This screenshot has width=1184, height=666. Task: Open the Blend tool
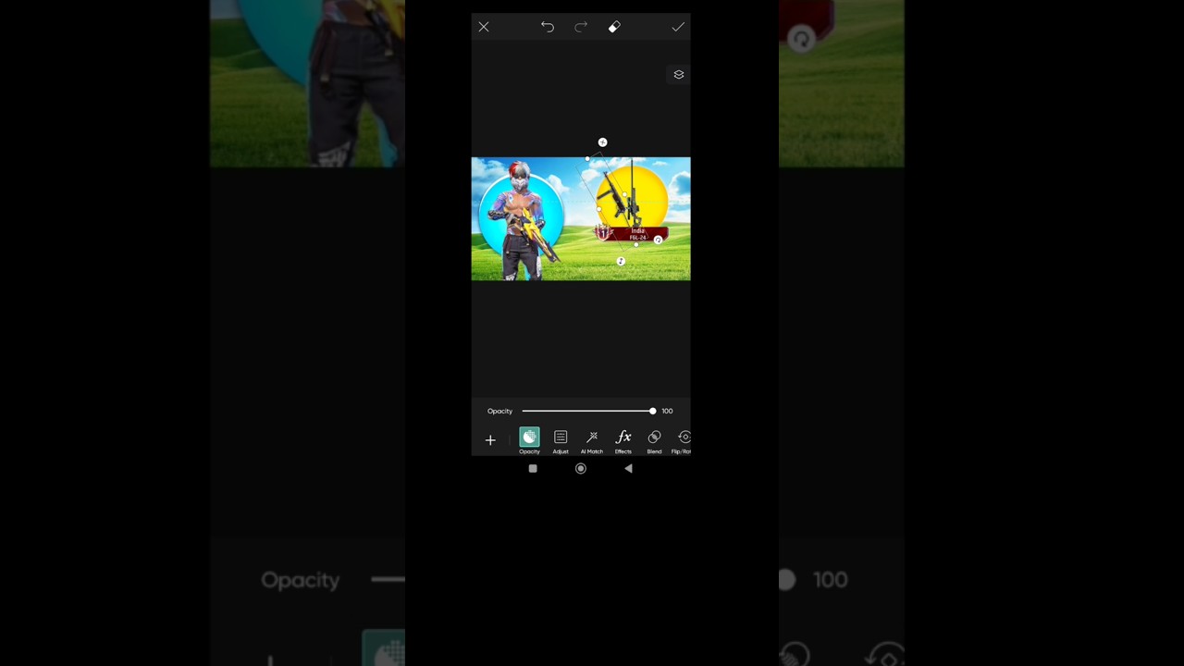coord(654,440)
